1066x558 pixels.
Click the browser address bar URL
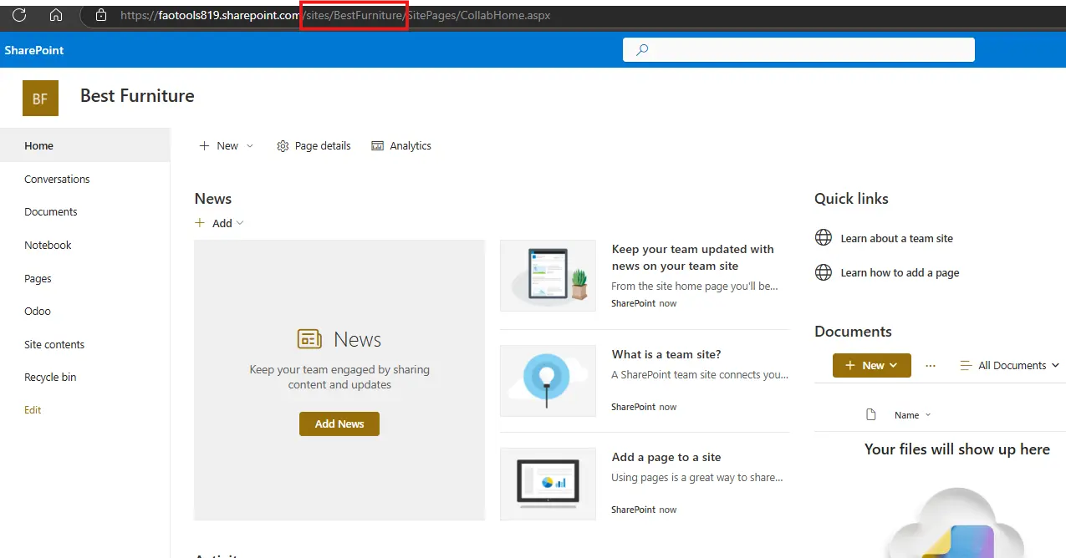(x=335, y=15)
